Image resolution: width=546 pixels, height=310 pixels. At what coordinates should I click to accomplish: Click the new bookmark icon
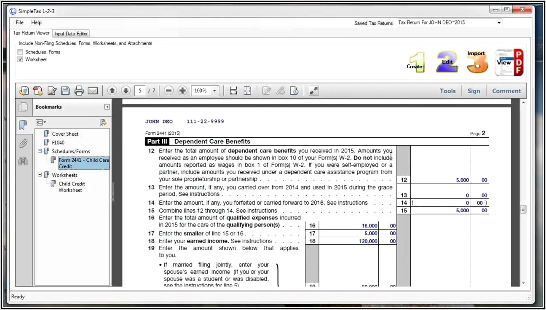click(103, 122)
